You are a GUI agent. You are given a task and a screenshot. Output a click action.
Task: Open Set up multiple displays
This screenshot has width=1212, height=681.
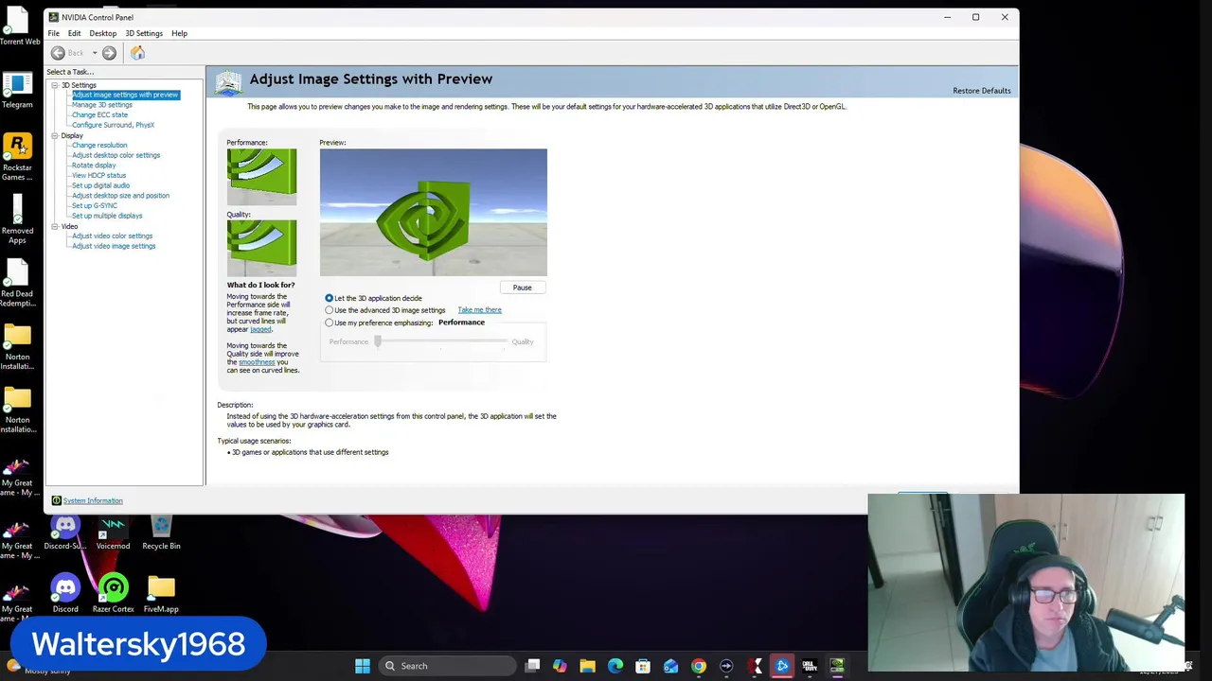pyautogui.click(x=107, y=216)
